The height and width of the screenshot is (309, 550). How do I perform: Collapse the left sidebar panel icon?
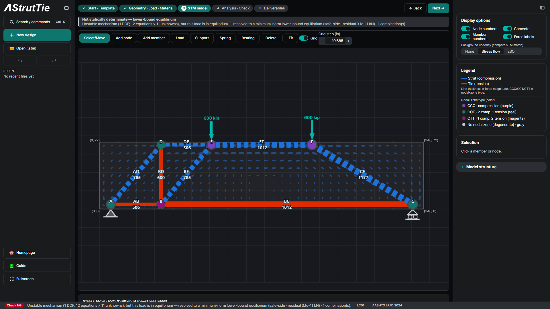point(66,8)
